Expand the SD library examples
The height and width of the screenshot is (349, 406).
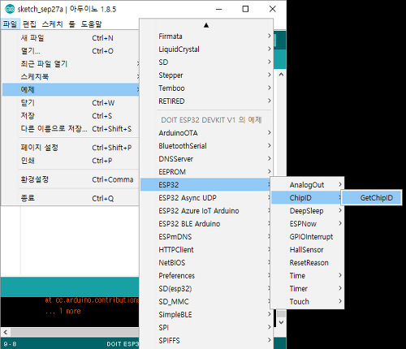(206, 62)
